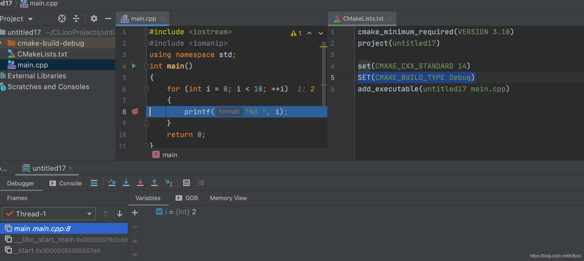Go to next highlighted error arrow
Screen dimensions: 584x261
tap(321, 33)
